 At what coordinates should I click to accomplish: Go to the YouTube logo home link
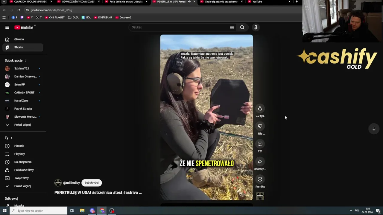24,27
